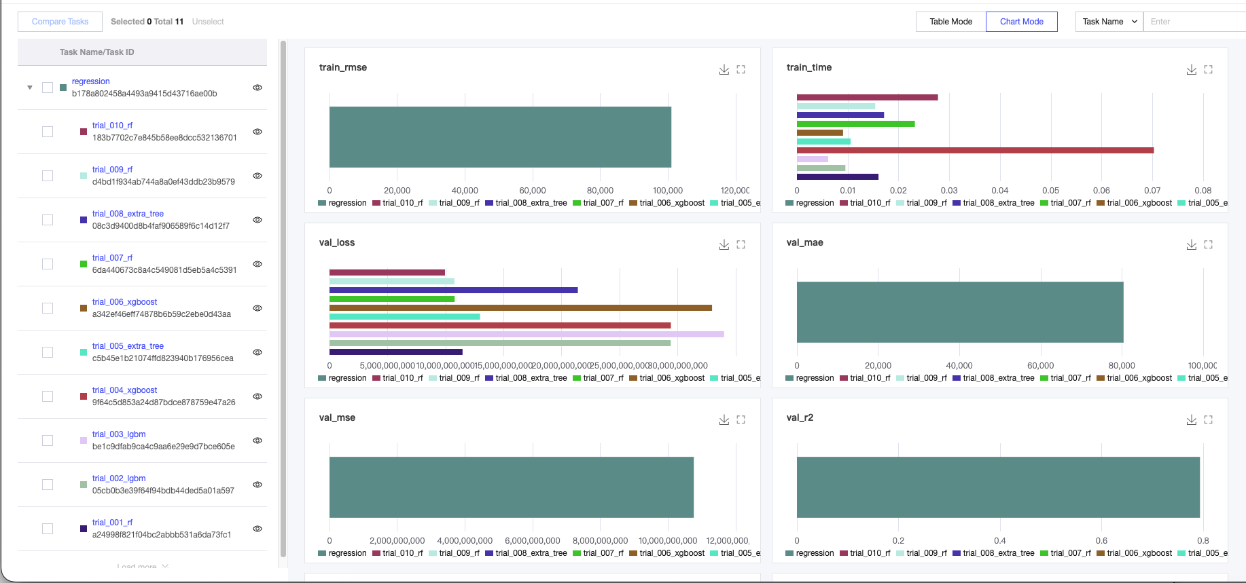Select checkbox for trial_010_rf
Image resolution: width=1246 pixels, height=583 pixels.
48,132
